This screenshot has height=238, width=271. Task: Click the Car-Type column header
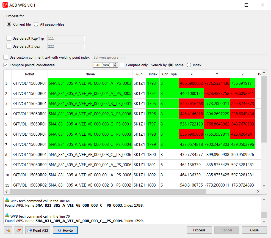point(169,74)
